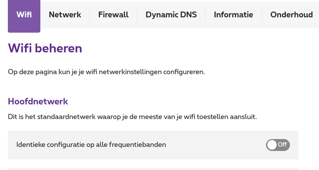Click the divider between Dynamic DNS and Informatie
319x170 pixels.
205,15
